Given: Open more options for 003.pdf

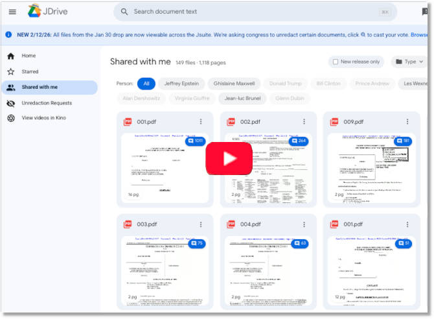Looking at the screenshot, I should point(201,224).
